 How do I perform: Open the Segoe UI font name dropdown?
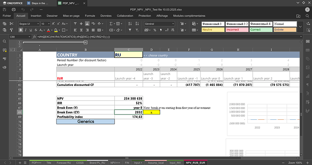(x=29, y=24)
